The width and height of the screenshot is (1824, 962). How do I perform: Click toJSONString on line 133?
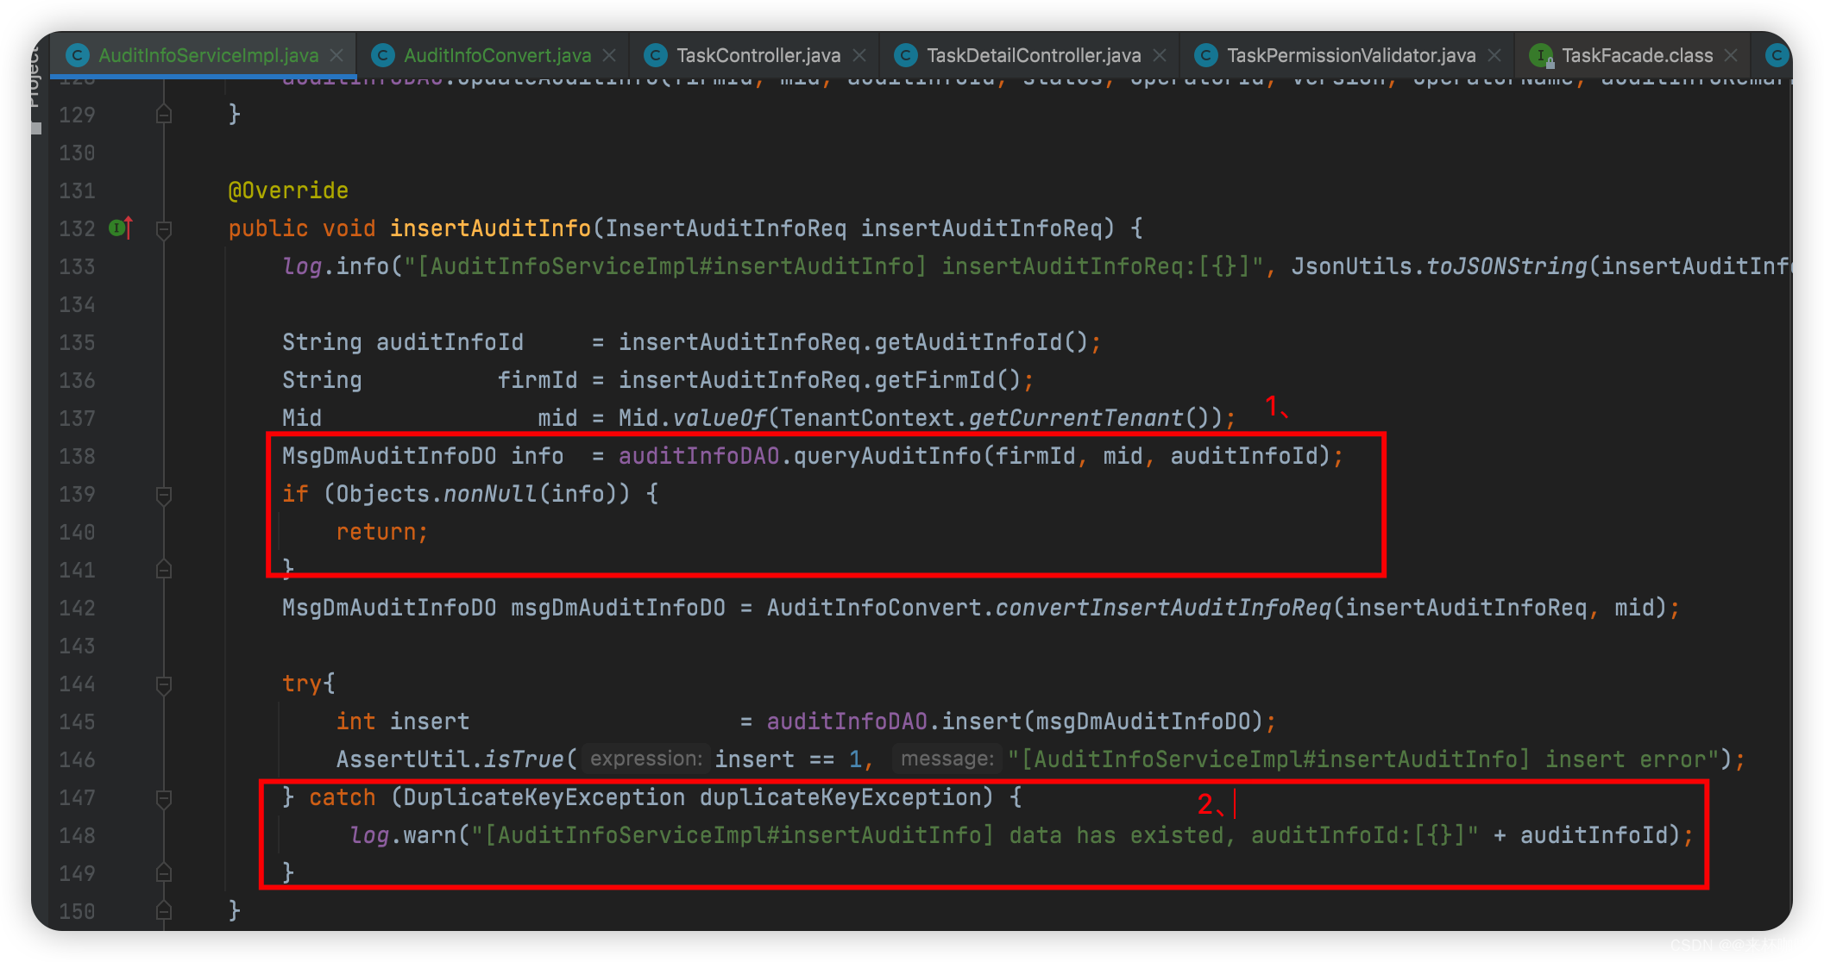[x=1506, y=266]
